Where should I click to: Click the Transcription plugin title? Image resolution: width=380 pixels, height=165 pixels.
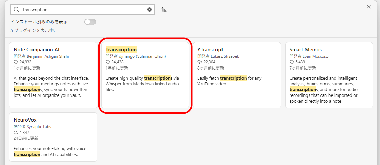(x=121, y=50)
